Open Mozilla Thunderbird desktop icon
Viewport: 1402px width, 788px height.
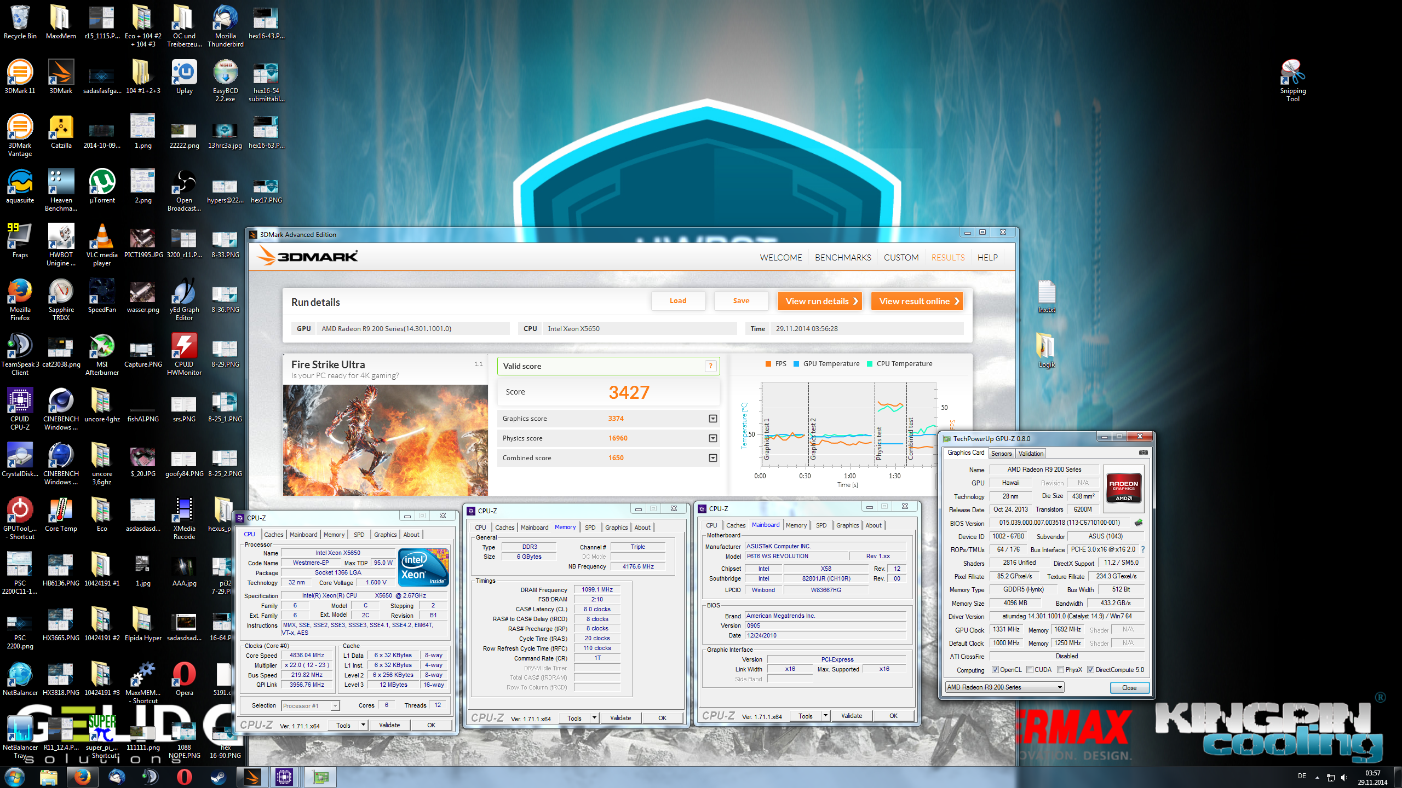225,25
